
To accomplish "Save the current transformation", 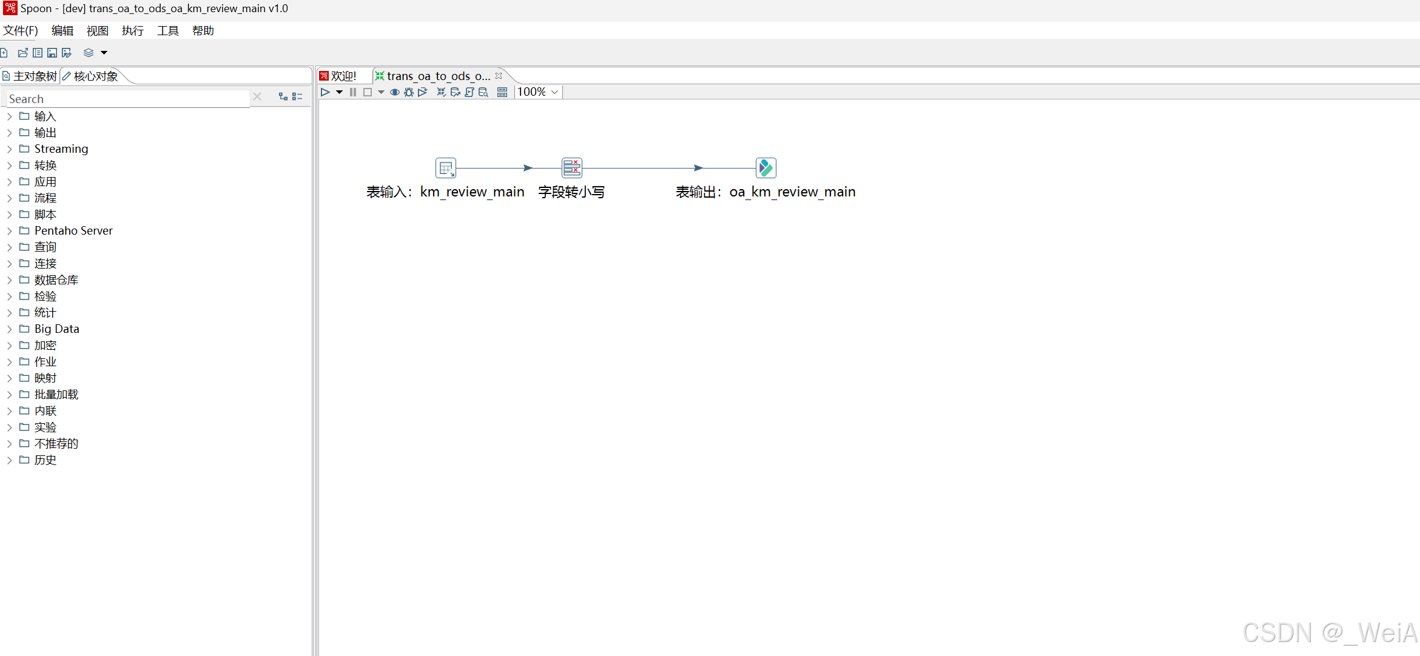I will coord(52,53).
